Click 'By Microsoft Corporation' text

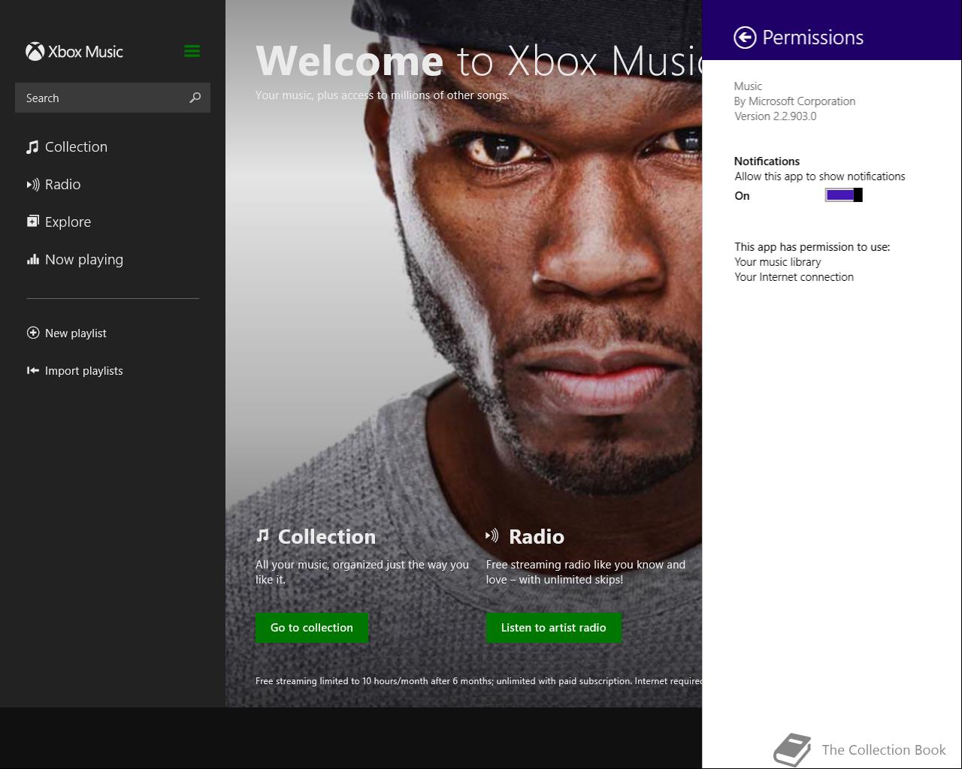[794, 101]
